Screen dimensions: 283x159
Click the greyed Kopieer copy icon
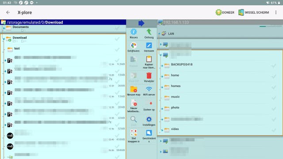[x=134, y=59]
